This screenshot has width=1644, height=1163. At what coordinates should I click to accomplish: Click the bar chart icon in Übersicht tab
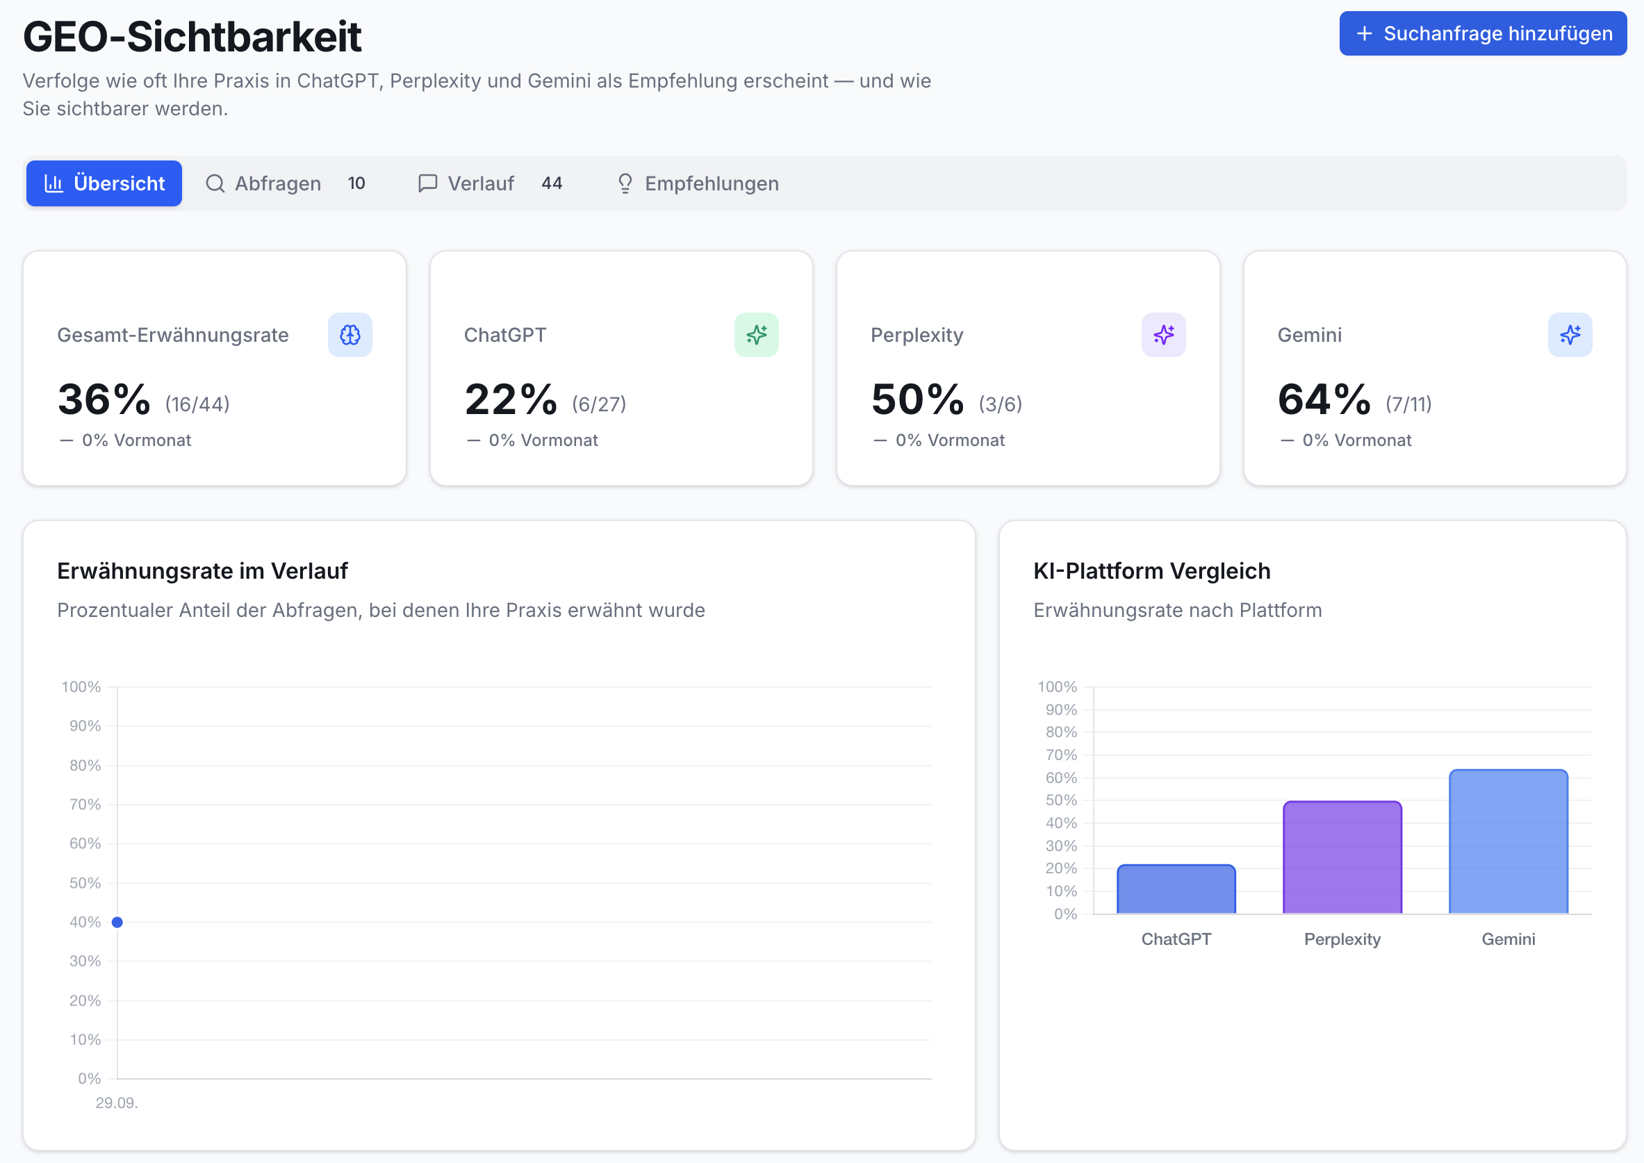pos(54,183)
